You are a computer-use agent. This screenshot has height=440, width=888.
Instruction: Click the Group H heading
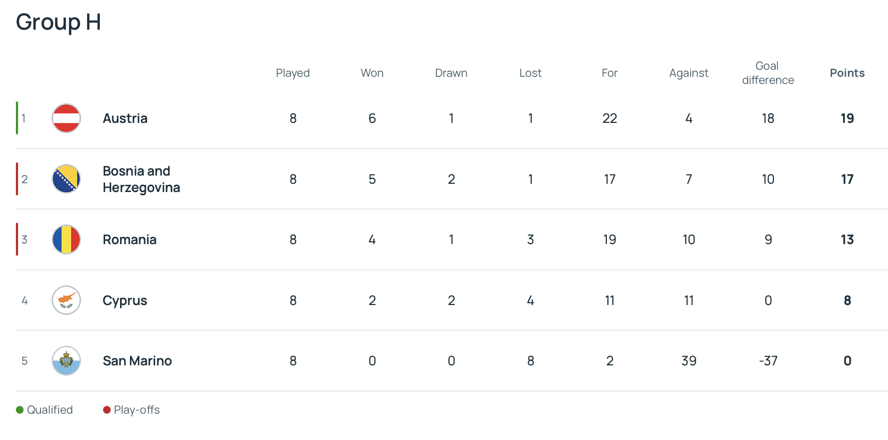[x=58, y=22]
